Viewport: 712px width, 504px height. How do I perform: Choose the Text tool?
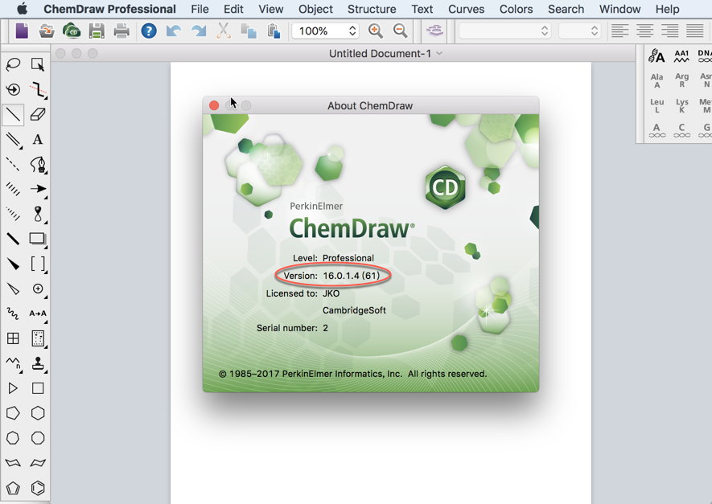click(x=37, y=140)
